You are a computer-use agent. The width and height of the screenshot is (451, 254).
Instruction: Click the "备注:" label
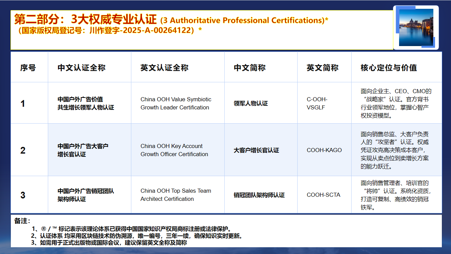click(x=22, y=221)
